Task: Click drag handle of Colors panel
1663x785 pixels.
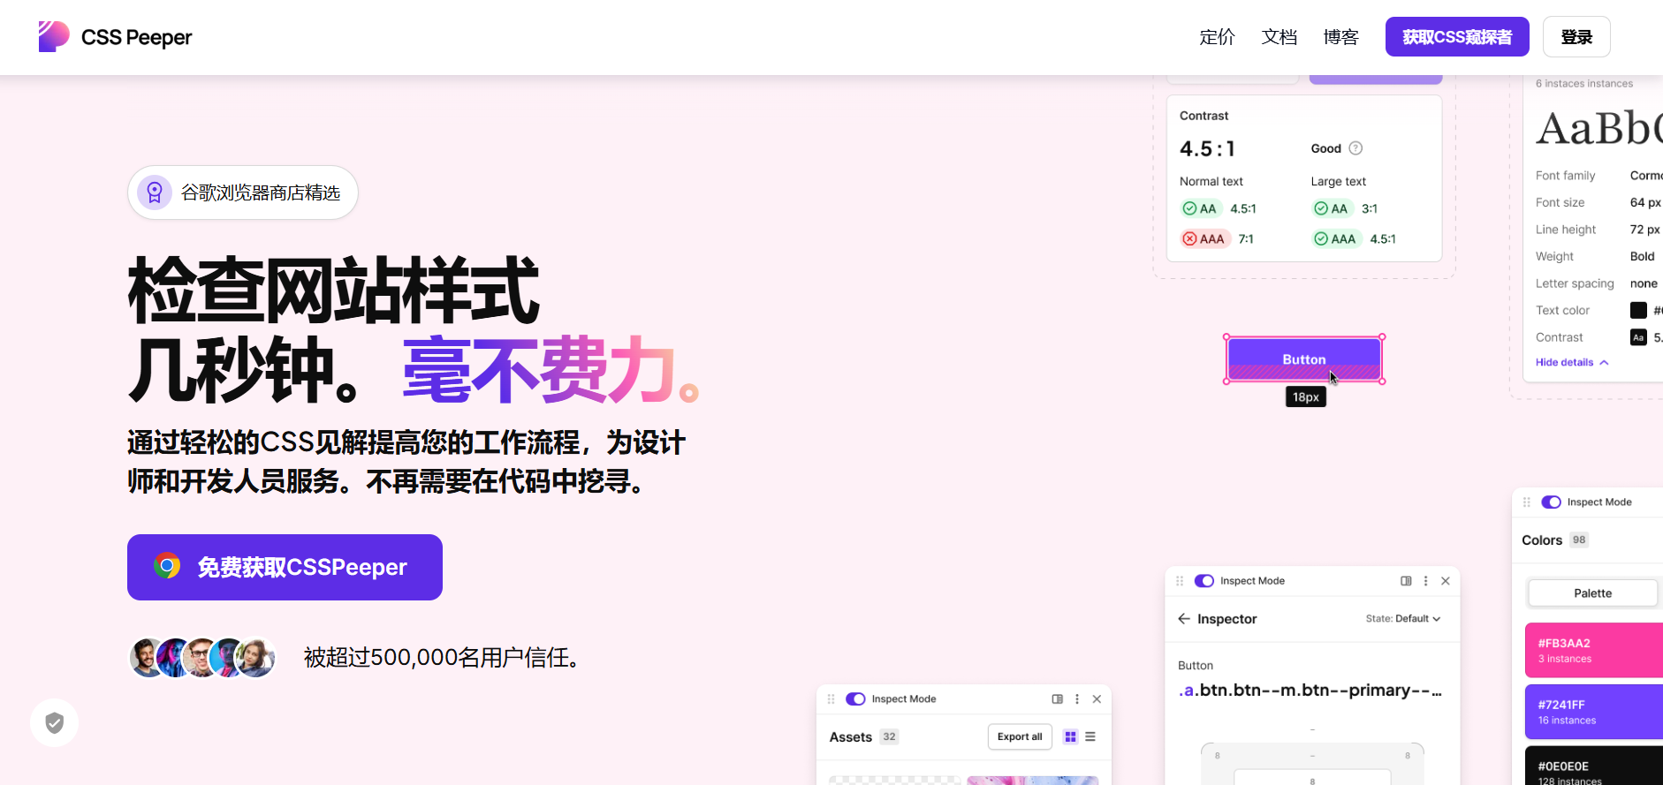Action: pos(1526,502)
